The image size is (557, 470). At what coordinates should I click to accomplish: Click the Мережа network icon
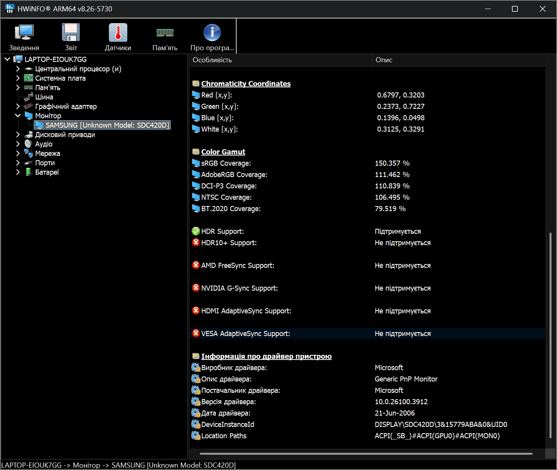[29, 153]
